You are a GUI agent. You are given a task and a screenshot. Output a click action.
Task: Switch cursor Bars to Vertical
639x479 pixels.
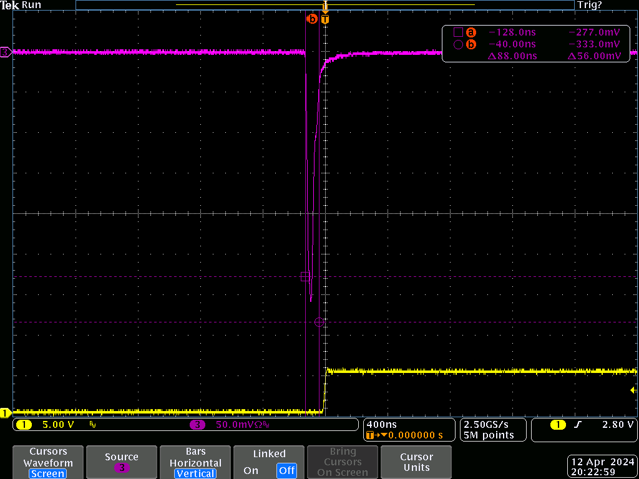point(195,473)
